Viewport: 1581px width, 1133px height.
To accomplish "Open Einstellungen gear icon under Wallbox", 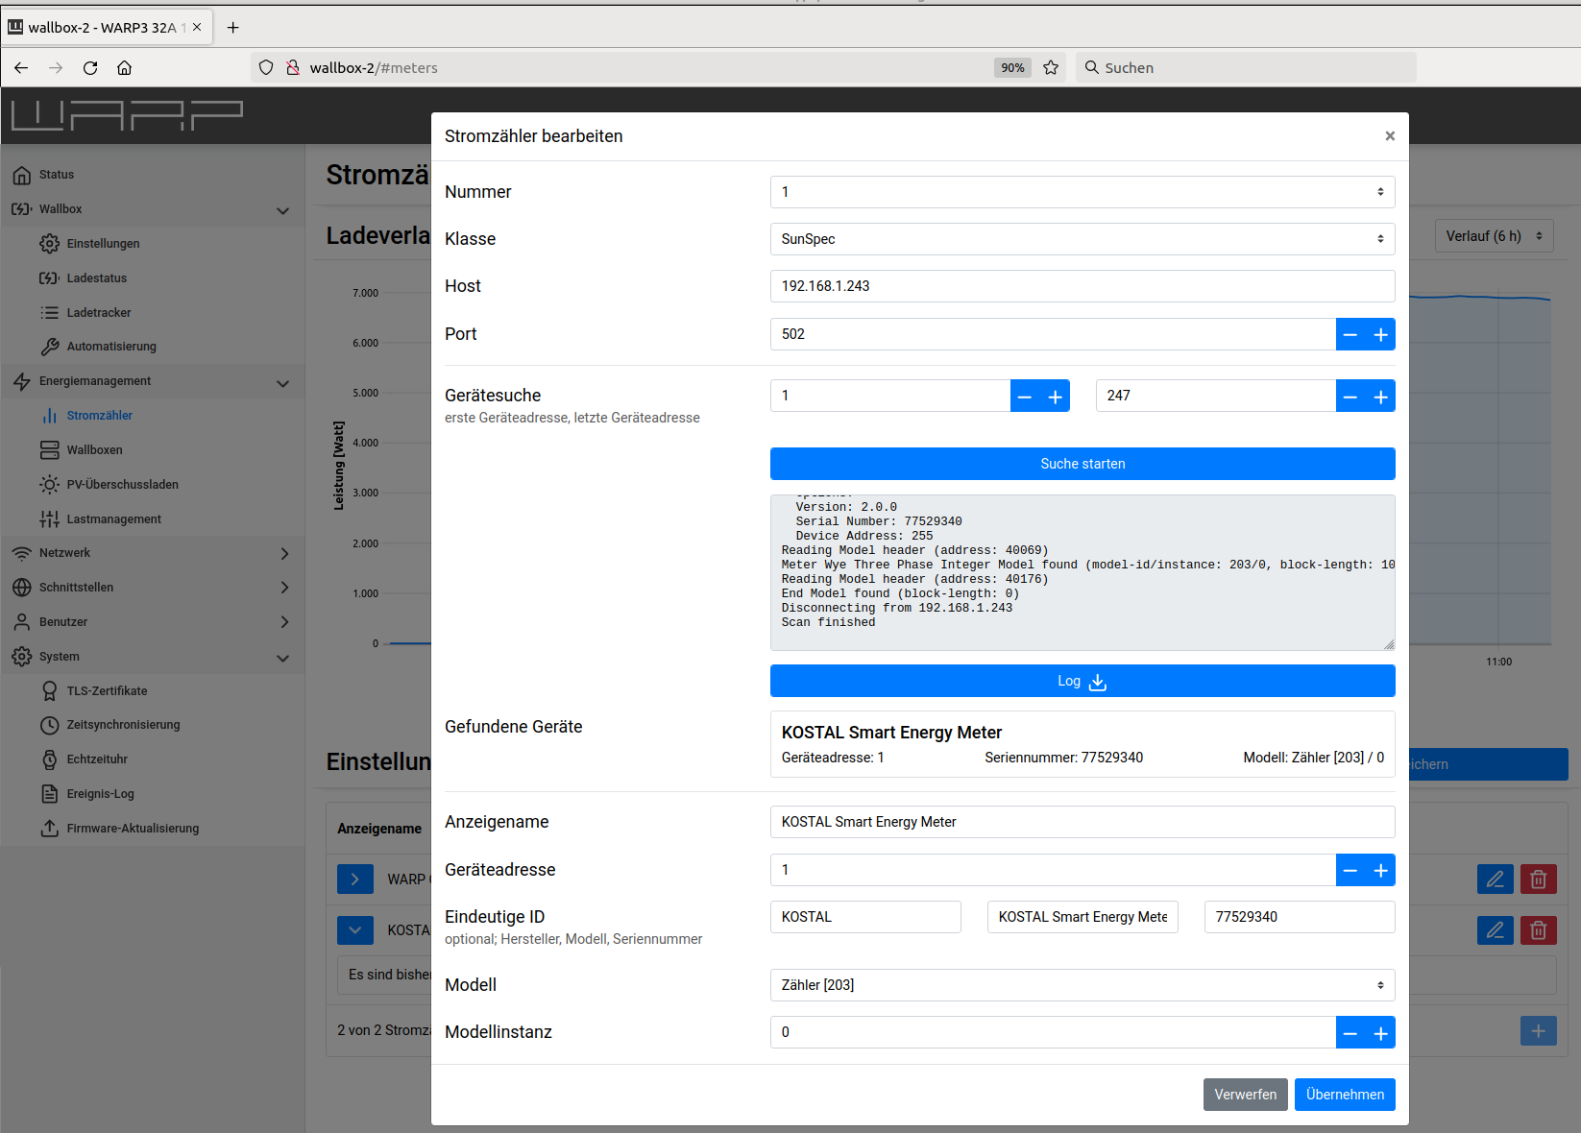I will (49, 244).
